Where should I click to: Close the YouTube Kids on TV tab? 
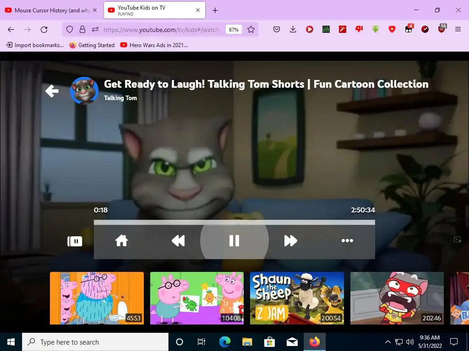198,10
